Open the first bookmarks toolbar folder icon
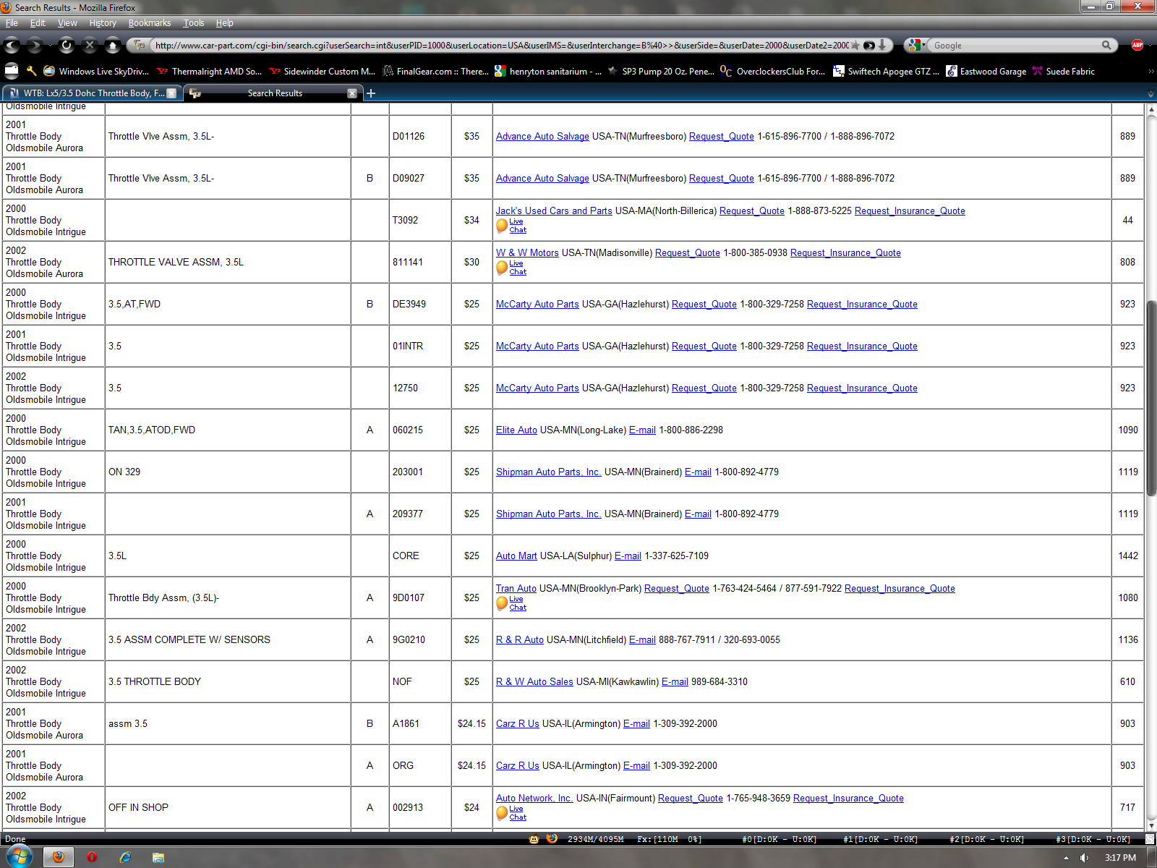The image size is (1157, 868). (x=12, y=71)
